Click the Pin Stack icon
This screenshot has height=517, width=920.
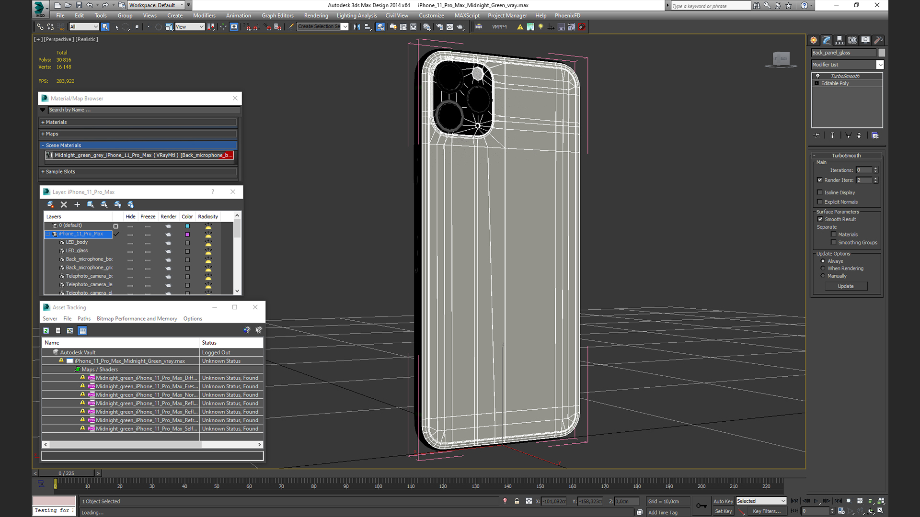pyautogui.click(x=817, y=135)
